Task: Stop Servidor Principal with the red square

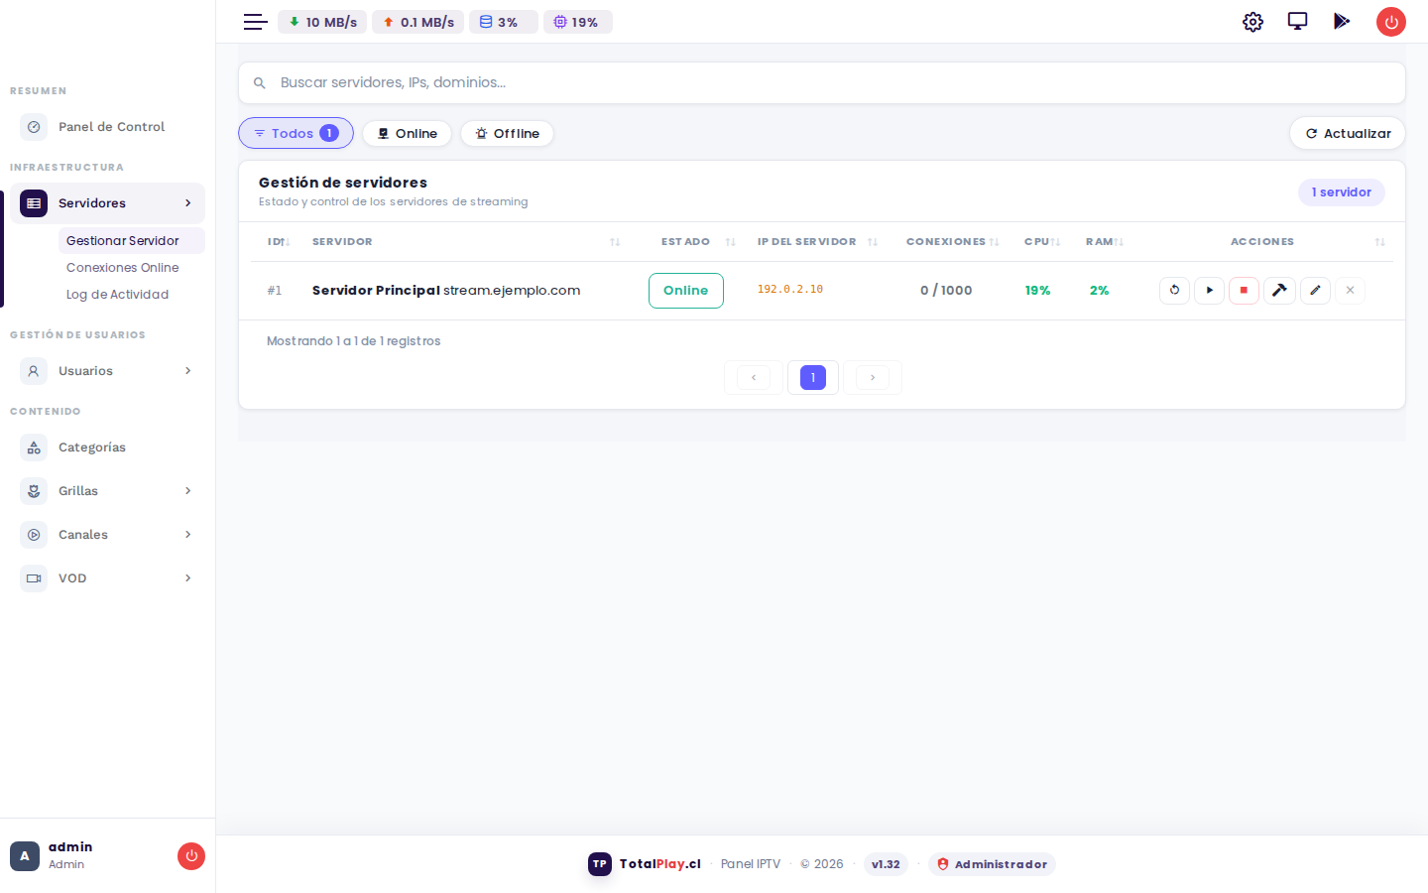Action: [1244, 290]
